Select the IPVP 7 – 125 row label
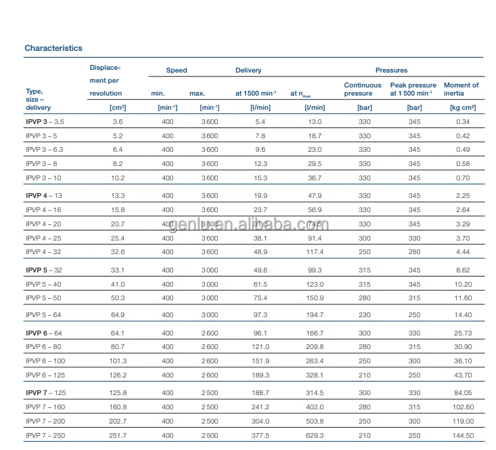This screenshot has height=450, width=496. 45,392
